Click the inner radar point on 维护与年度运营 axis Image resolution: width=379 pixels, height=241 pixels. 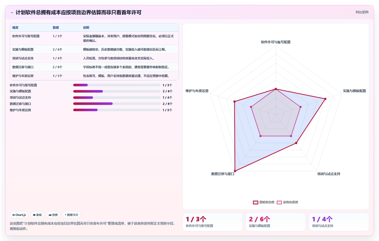tap(251, 107)
